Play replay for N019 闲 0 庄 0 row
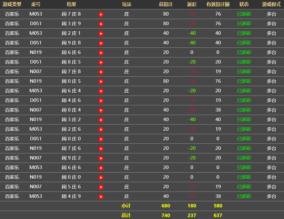This screenshot has width=284, height=219. pos(101,177)
